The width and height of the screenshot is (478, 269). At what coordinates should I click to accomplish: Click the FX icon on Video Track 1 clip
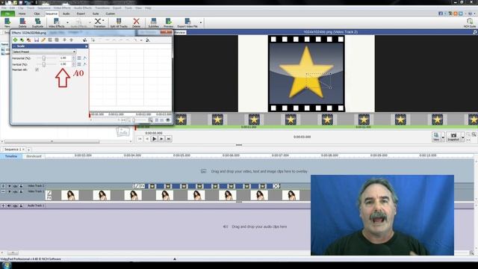pyautogui.click(x=49, y=197)
